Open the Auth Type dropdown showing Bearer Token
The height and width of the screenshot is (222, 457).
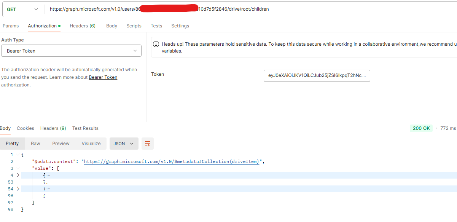click(71, 50)
